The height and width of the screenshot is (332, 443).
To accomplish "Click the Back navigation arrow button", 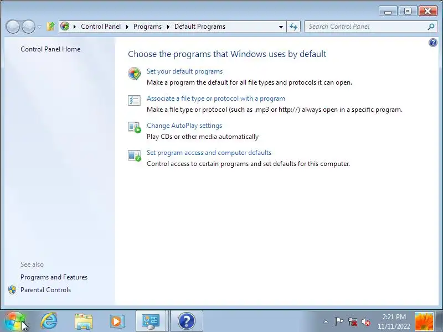I will 13,27.
